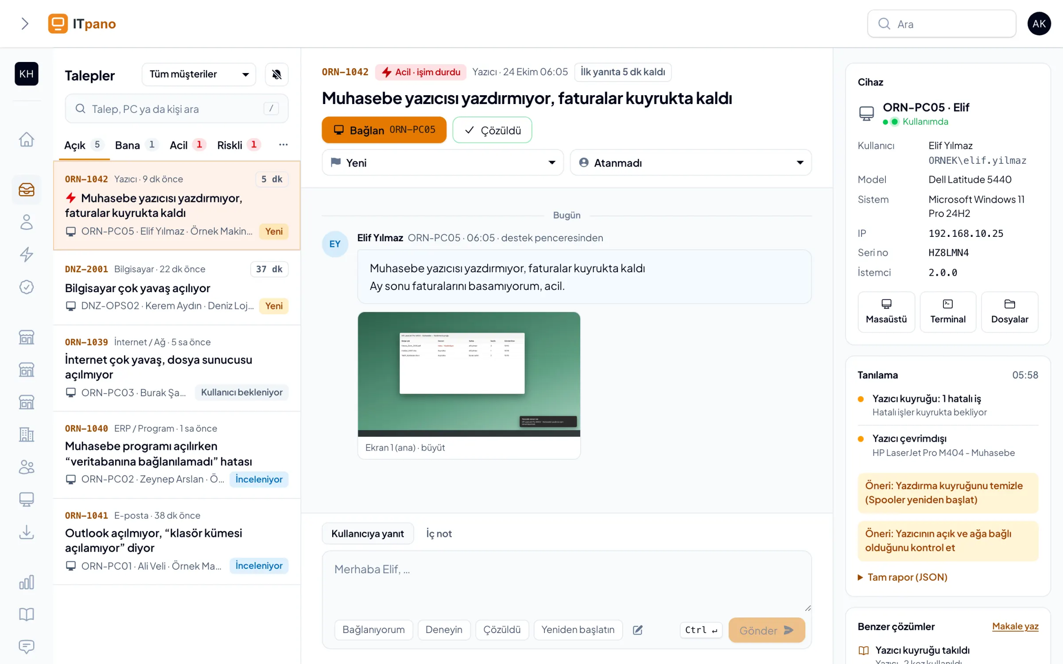
Task: Switch to the Acil tab
Action: [x=188, y=145]
